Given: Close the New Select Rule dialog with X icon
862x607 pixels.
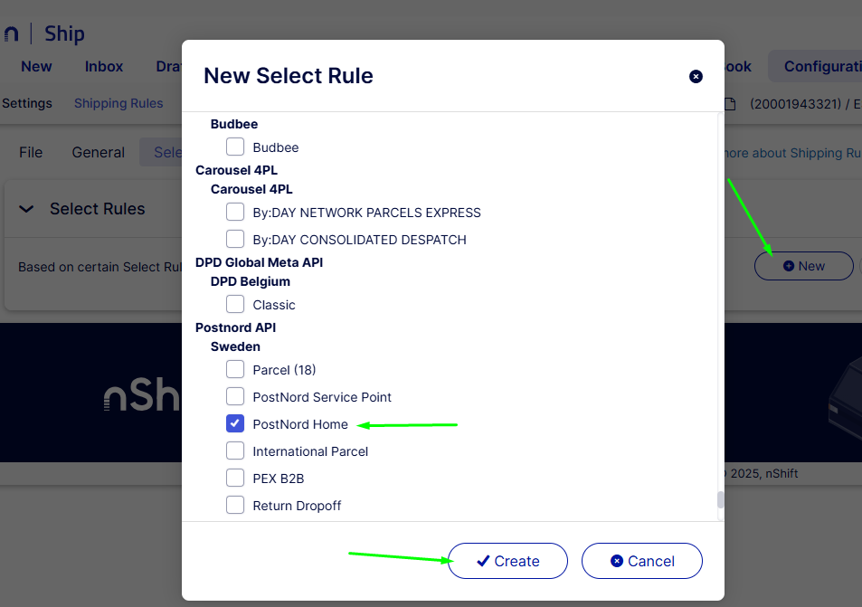Looking at the screenshot, I should tap(696, 77).
